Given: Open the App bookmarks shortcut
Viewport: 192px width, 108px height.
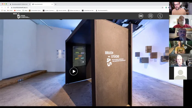Looking at the screenshot, I should (x=4, y=10).
